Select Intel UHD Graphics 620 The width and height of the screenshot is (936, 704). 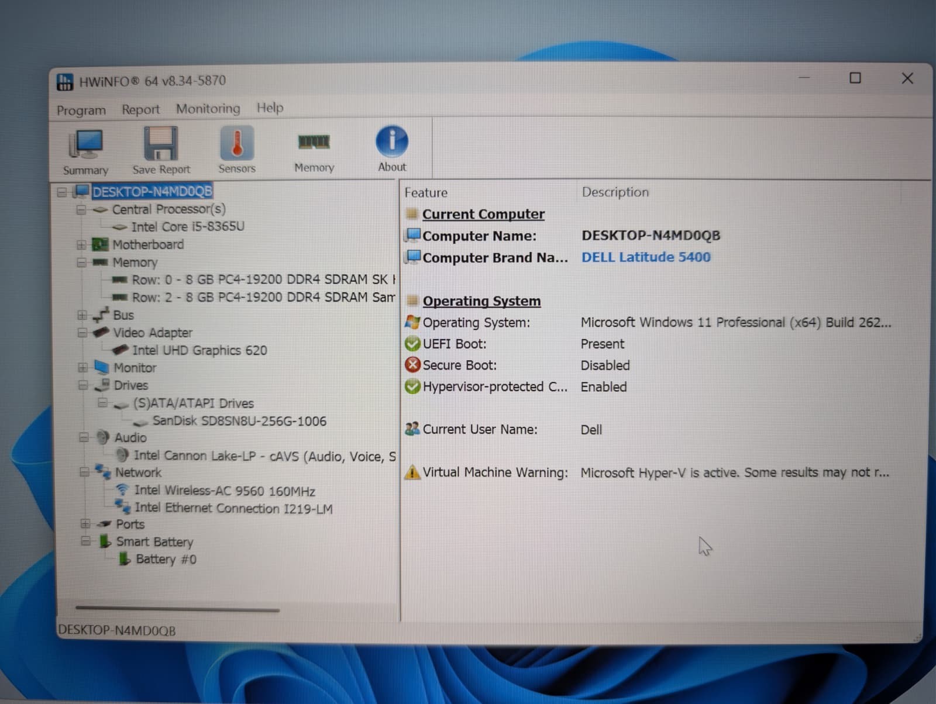199,350
